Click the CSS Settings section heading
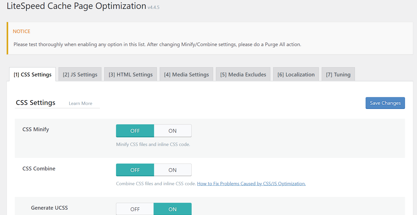 [36, 103]
